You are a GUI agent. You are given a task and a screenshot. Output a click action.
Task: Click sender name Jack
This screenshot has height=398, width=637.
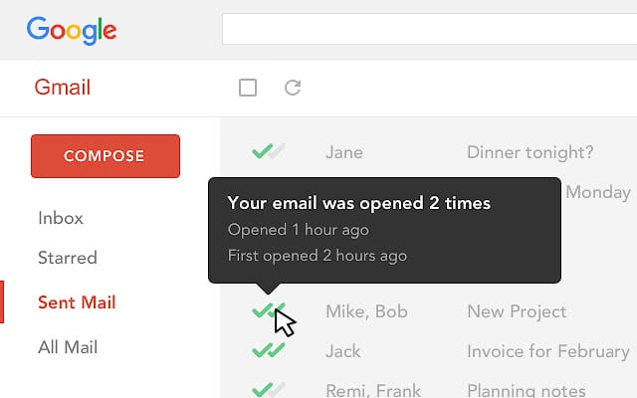(343, 350)
